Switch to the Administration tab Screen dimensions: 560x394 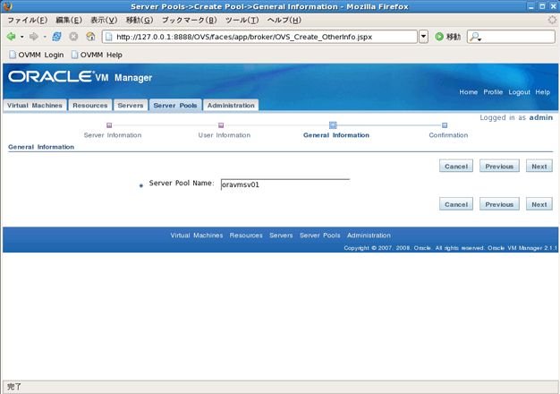pyautogui.click(x=231, y=106)
